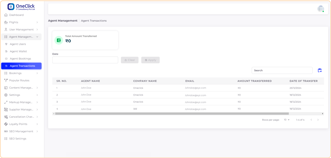
Task: Open the rows per page dropdown
Action: (287, 120)
